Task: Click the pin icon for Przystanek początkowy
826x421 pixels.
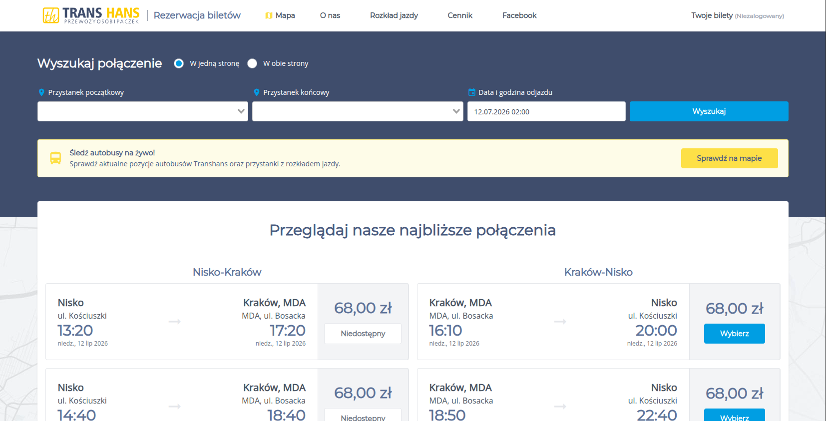Action: pos(41,92)
